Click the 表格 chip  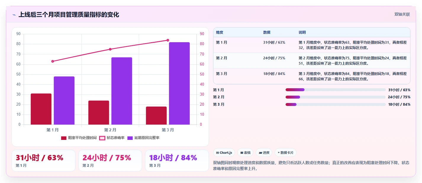pos(245,153)
